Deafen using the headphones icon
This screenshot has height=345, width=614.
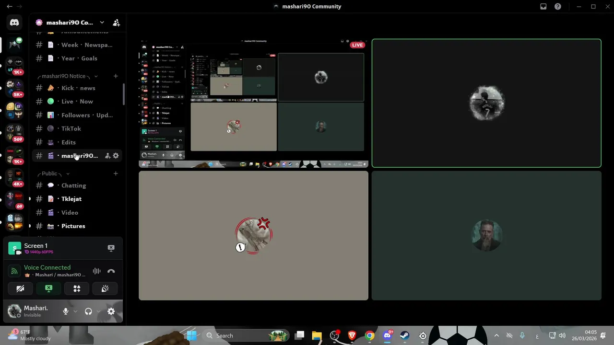tap(88, 311)
